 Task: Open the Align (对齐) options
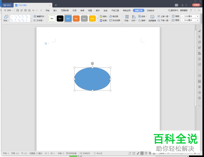(134, 18)
